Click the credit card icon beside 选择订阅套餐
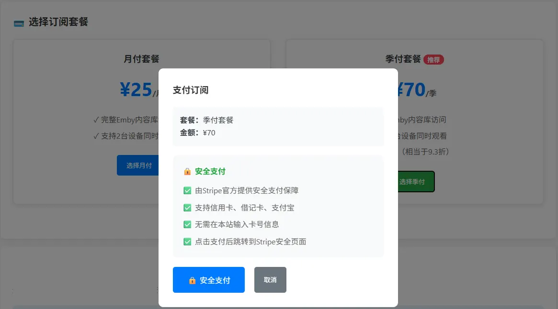Image resolution: width=558 pixels, height=309 pixels. click(x=18, y=22)
